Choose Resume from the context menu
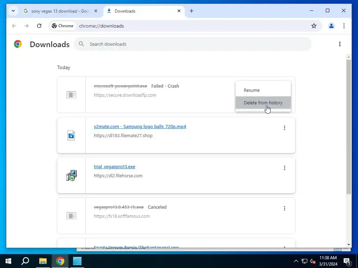The height and width of the screenshot is (268, 358). 263,90
